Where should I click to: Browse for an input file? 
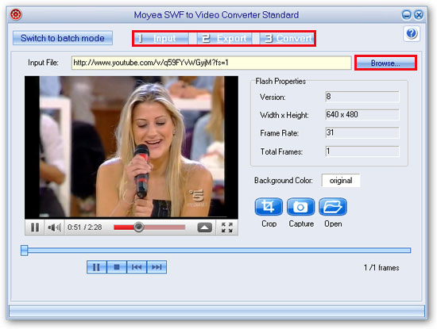point(385,63)
